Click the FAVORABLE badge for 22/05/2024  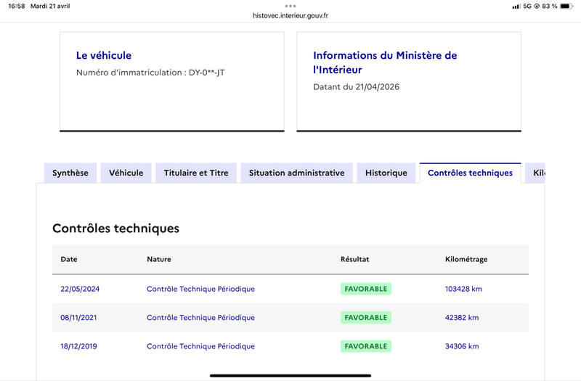pos(366,289)
